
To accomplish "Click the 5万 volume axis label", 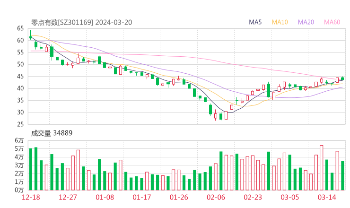I will [19, 148].
